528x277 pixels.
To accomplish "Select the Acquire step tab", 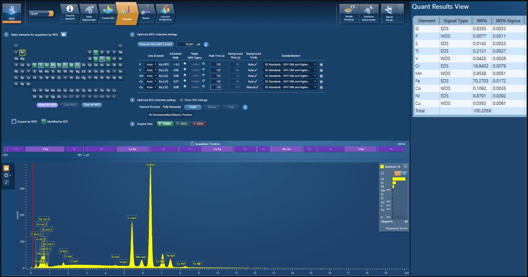I will [x=127, y=13].
